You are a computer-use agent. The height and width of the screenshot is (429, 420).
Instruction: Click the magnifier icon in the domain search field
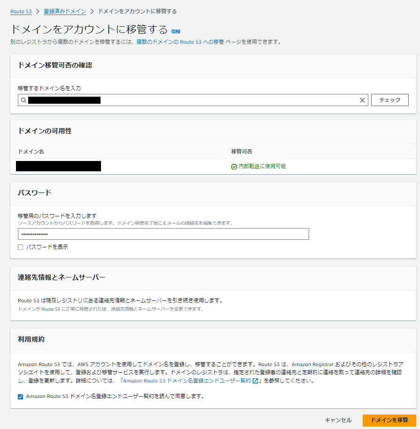pos(23,100)
